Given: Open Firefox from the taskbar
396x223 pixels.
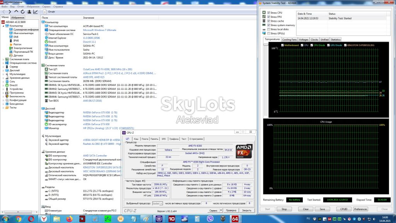Looking at the screenshot, I should [x=70, y=219].
